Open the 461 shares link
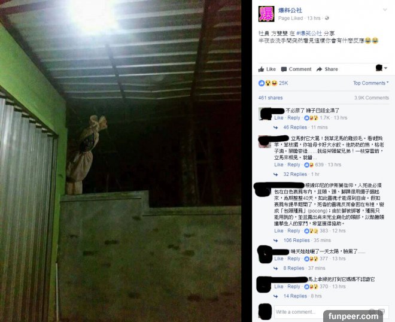 tap(271, 98)
